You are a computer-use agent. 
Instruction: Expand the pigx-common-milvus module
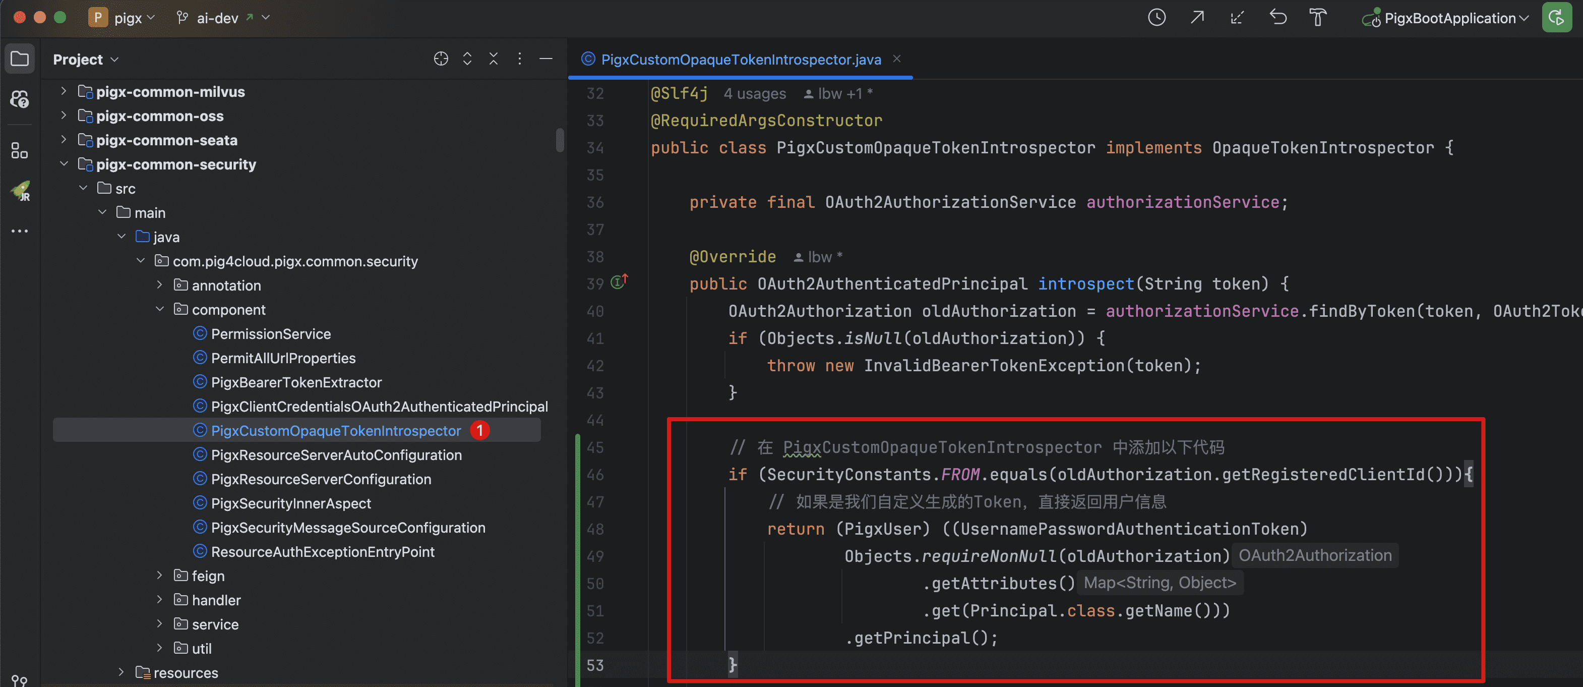click(64, 92)
